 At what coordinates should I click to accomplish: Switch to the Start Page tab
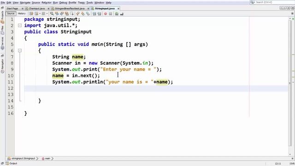[x=12, y=8]
